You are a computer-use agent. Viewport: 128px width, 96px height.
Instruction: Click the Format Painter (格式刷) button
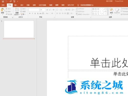9,14
